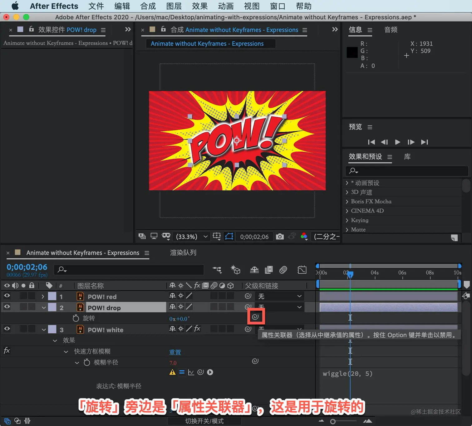
Task: Hide the POW! red layer
Action: [7, 296]
